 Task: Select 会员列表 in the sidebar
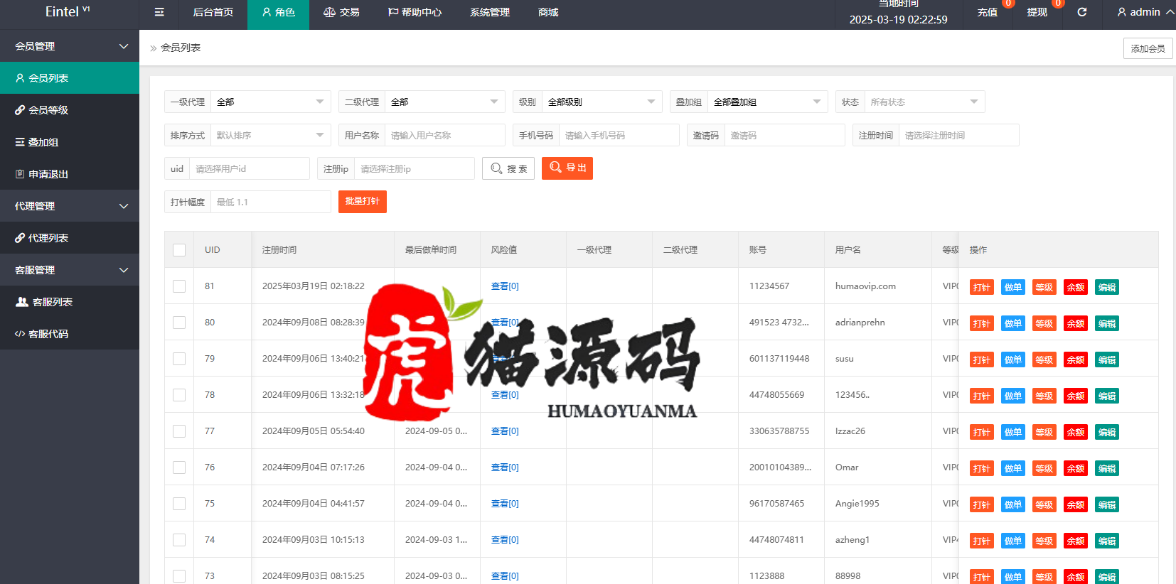tap(70, 78)
